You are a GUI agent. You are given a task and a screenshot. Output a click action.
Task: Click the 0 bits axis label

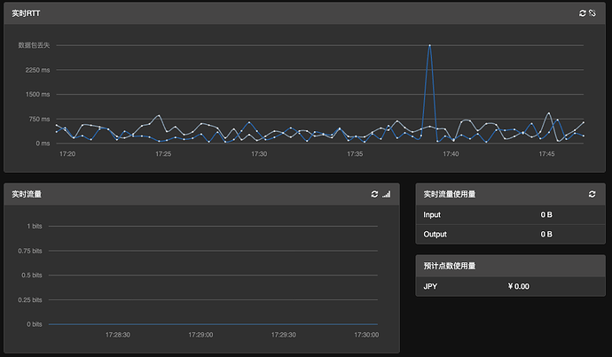pos(35,324)
